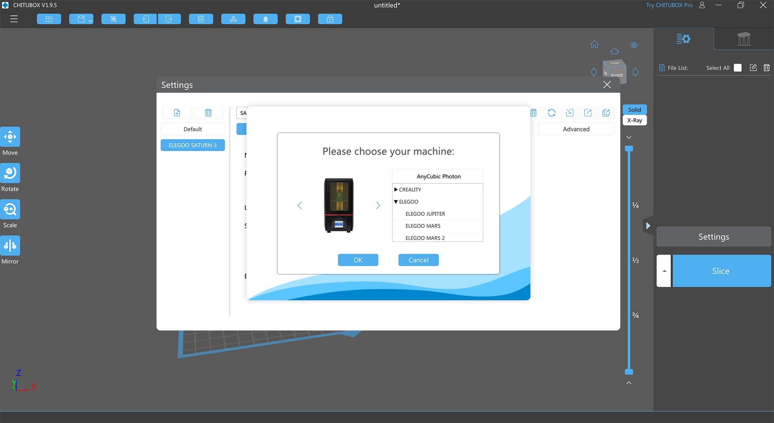Viewport: 774px width, 423px height.
Task: Click the open file folder toolbar icon
Action: pos(49,19)
